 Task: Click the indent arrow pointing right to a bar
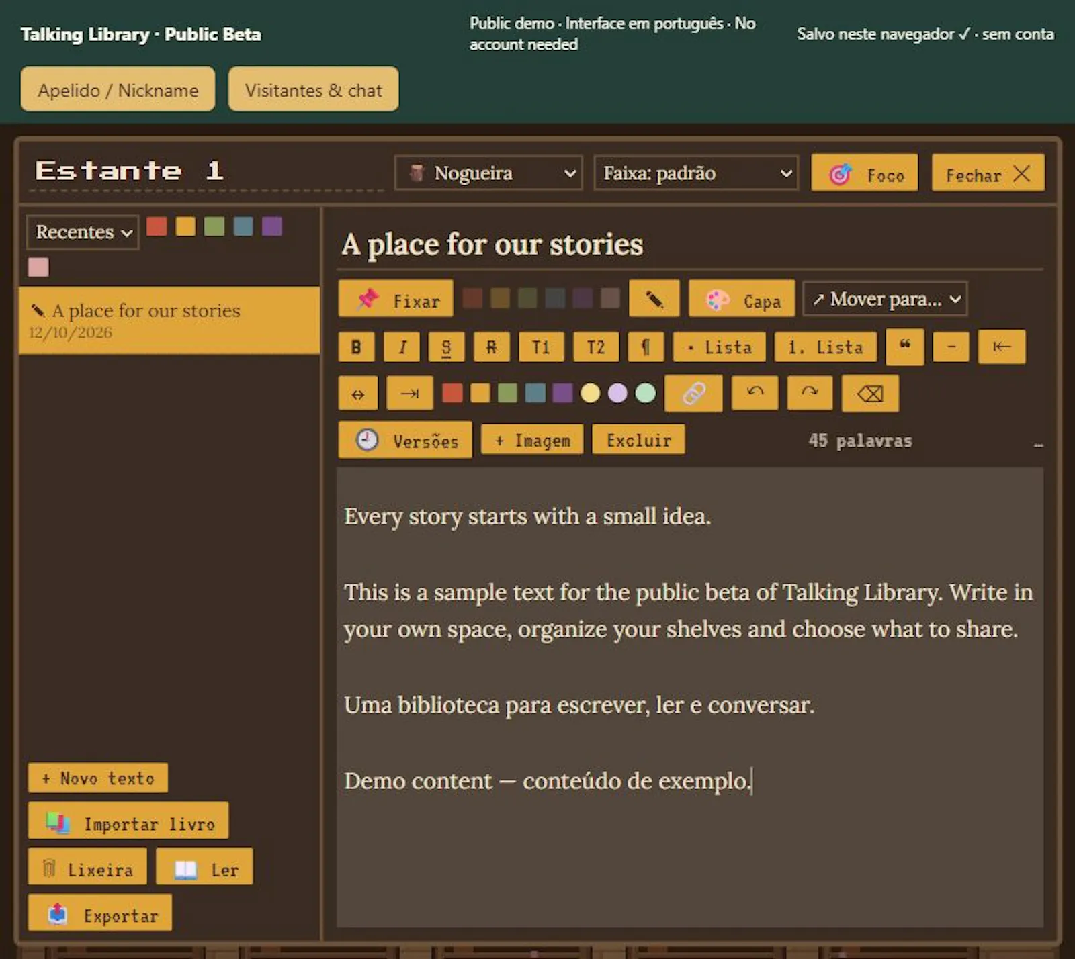410,393
